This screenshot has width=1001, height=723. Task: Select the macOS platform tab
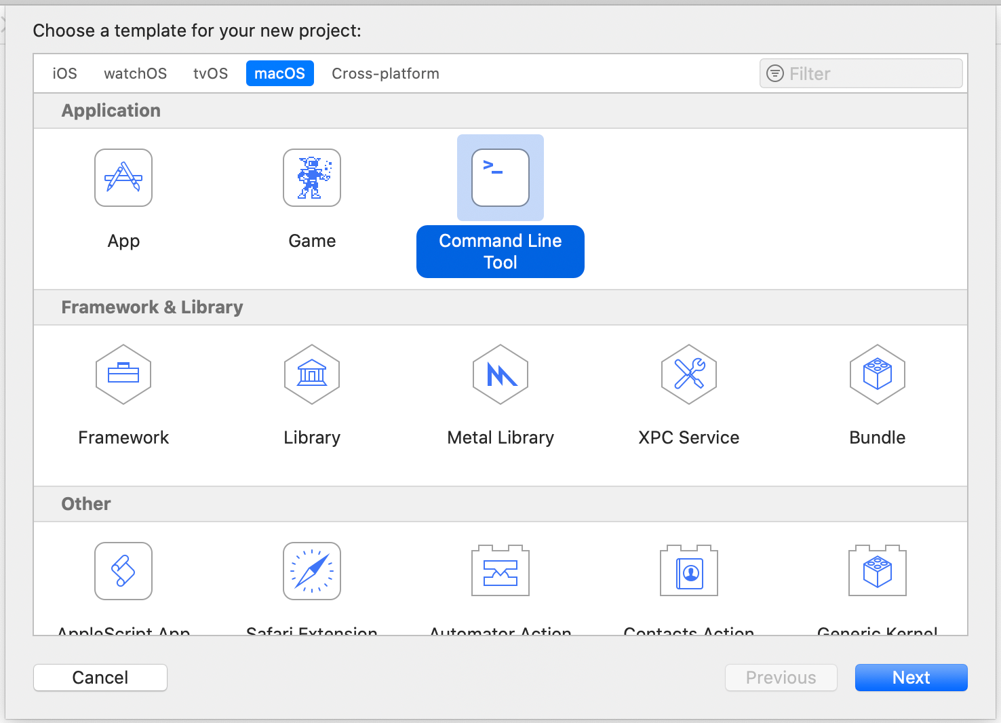pos(280,73)
